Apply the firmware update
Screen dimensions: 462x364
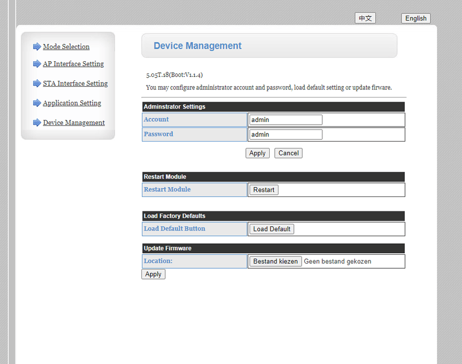click(153, 274)
